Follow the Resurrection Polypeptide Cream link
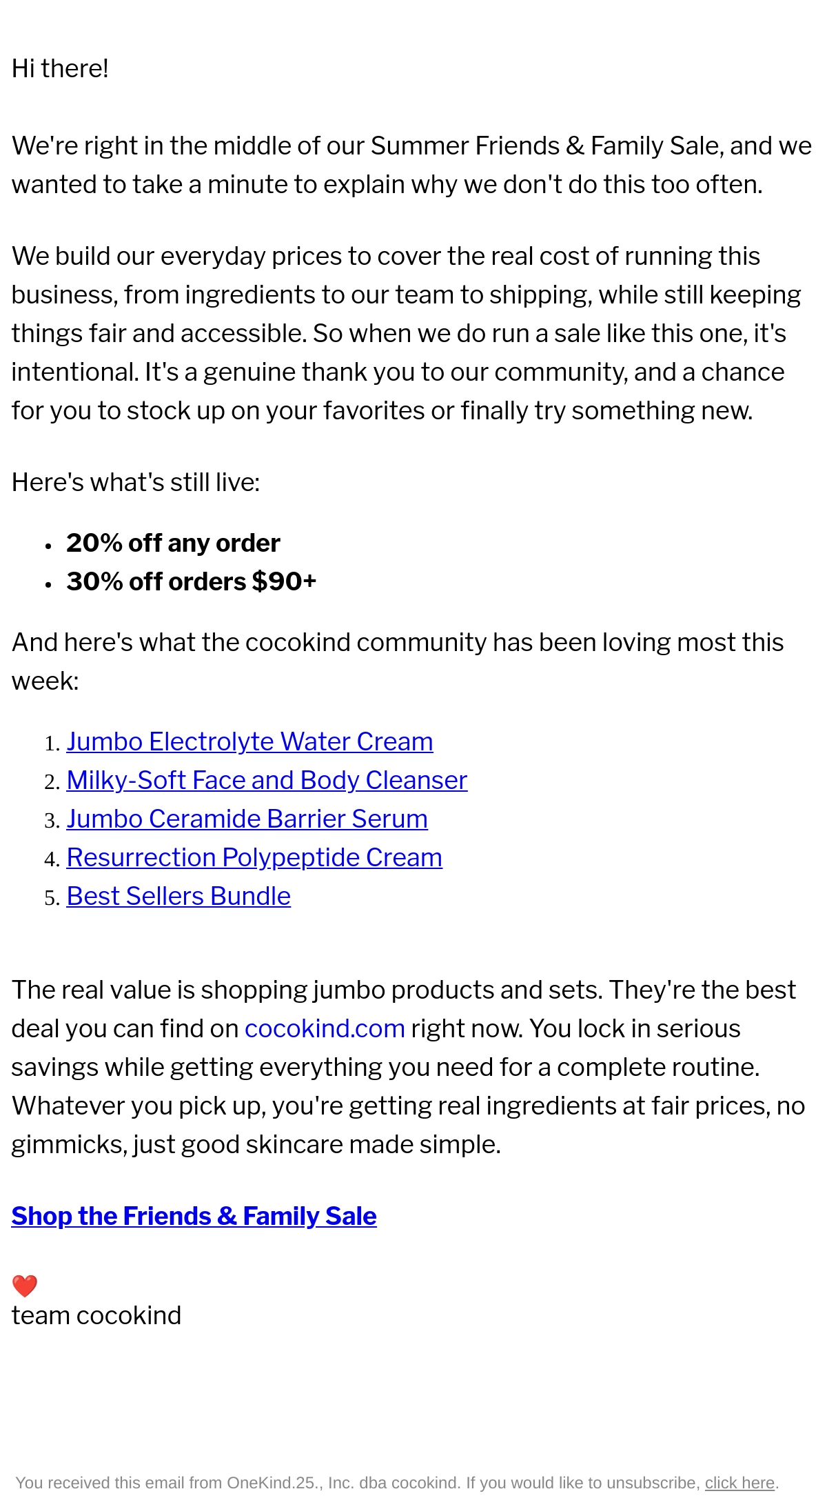 254,857
